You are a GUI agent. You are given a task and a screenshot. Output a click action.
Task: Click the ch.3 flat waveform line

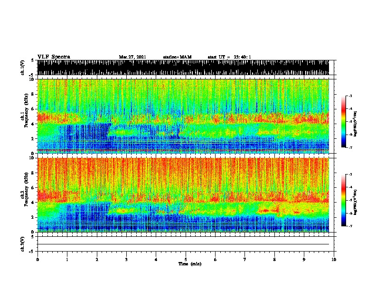point(183,244)
